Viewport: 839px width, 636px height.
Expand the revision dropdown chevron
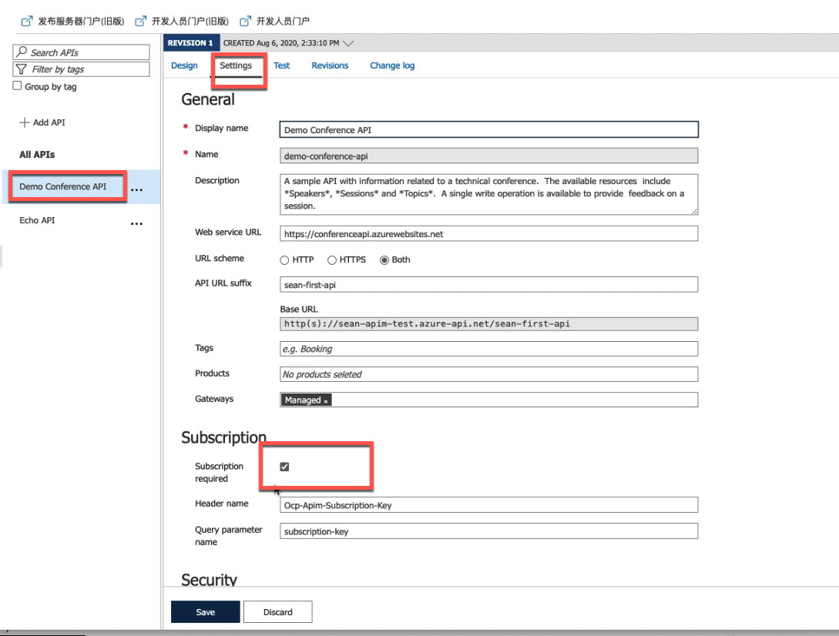point(348,43)
